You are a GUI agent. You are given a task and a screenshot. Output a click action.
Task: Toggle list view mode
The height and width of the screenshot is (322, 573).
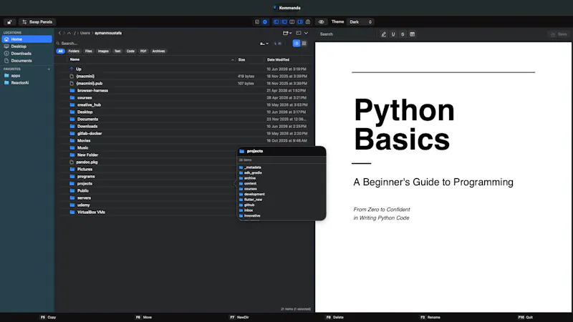point(297,44)
